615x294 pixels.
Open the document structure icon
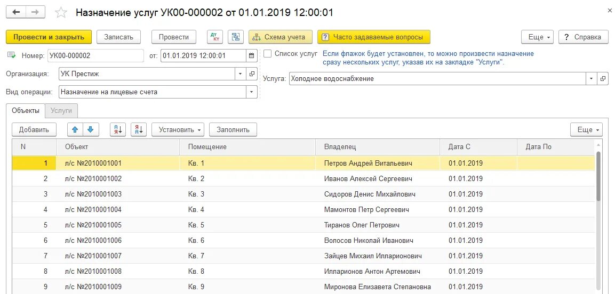click(235, 37)
